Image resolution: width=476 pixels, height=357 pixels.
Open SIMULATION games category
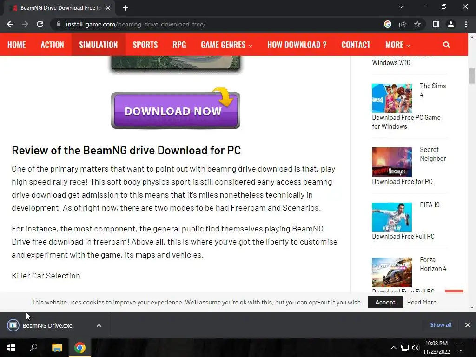99,45
